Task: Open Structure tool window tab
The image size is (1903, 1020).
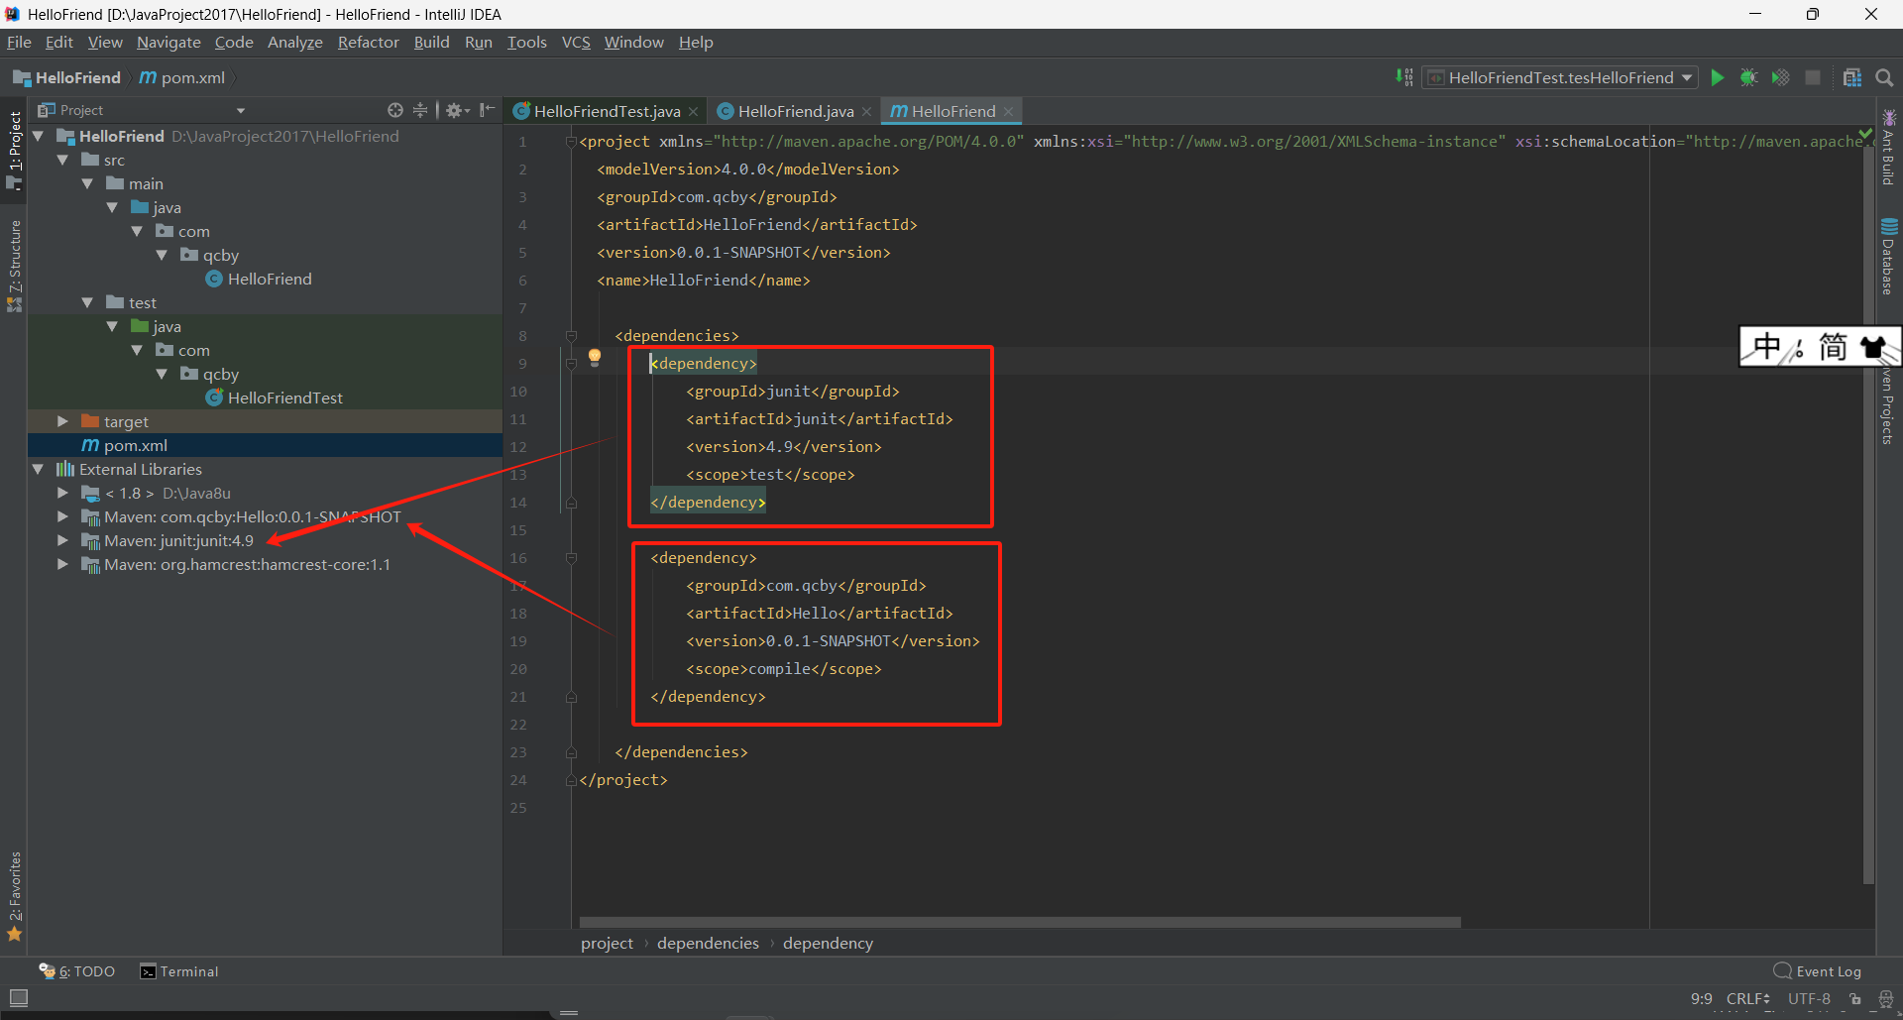Action: coord(14,266)
